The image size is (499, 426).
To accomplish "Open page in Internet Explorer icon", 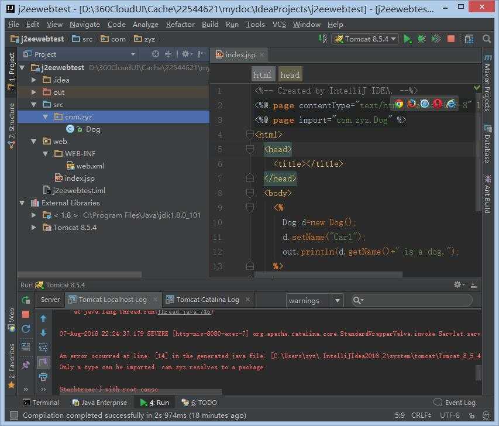I will (x=451, y=104).
